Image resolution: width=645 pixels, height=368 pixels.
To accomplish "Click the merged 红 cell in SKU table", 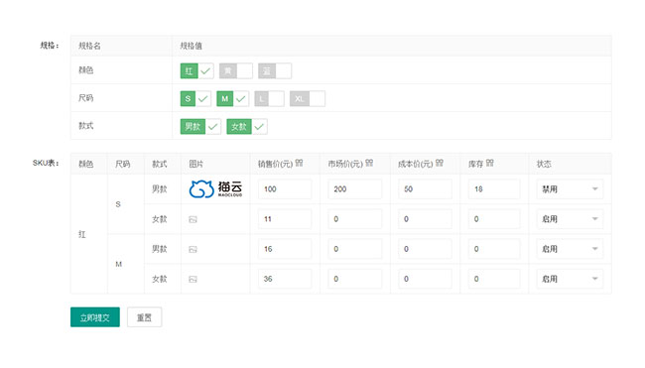I will [x=89, y=234].
